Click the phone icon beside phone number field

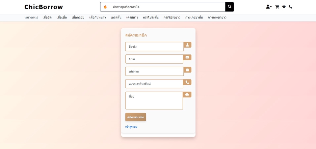coord(187,82)
